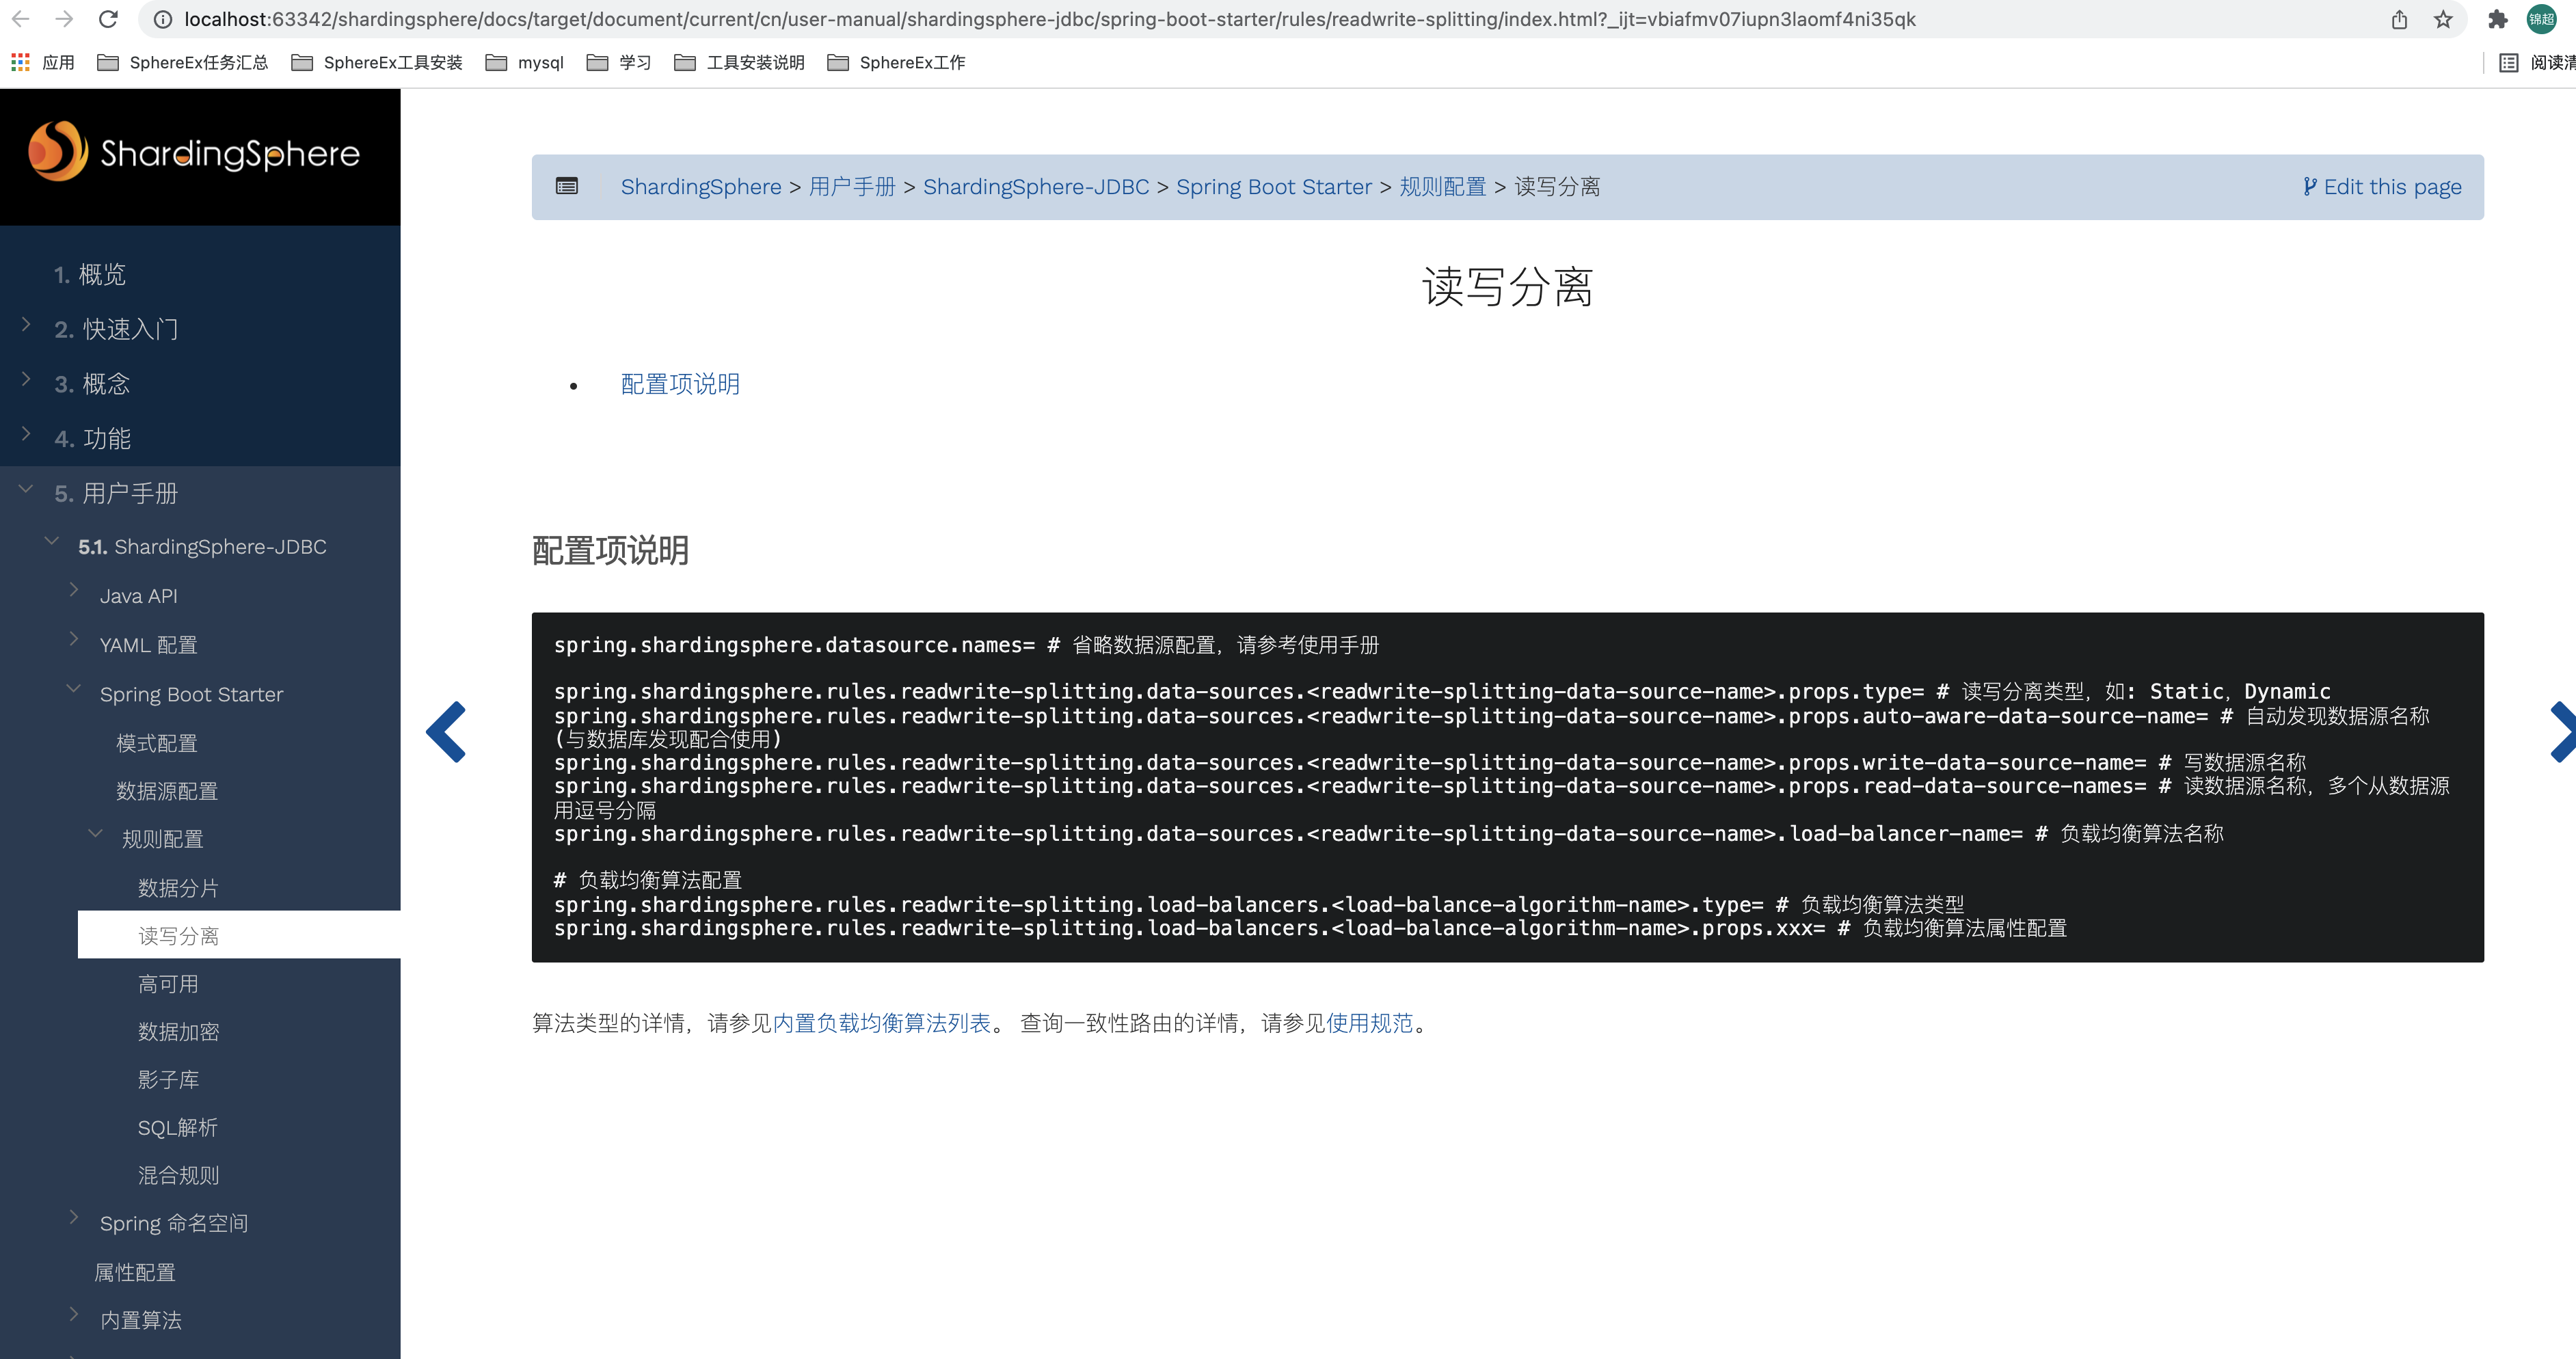Expand the Java API chevron

[x=73, y=590]
